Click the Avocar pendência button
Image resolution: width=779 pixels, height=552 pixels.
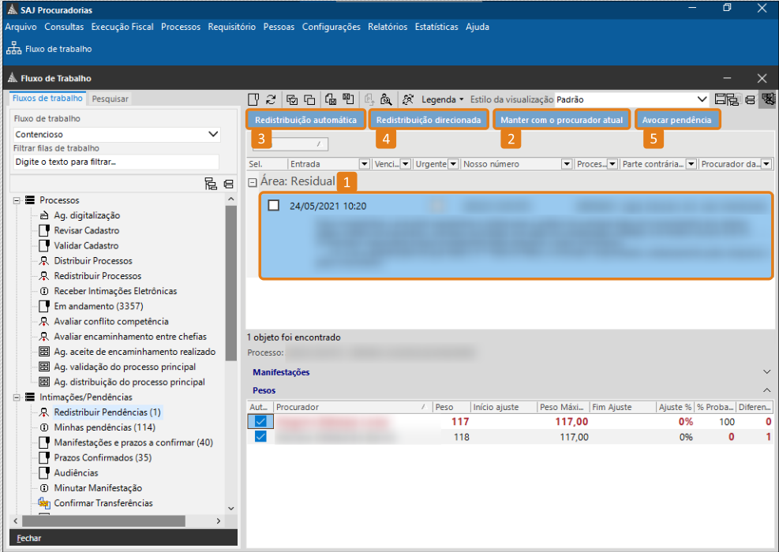click(678, 120)
